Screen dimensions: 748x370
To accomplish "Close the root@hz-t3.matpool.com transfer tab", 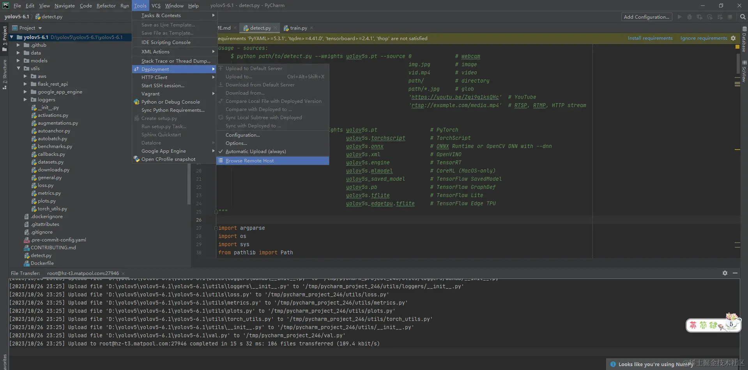I will pos(123,273).
